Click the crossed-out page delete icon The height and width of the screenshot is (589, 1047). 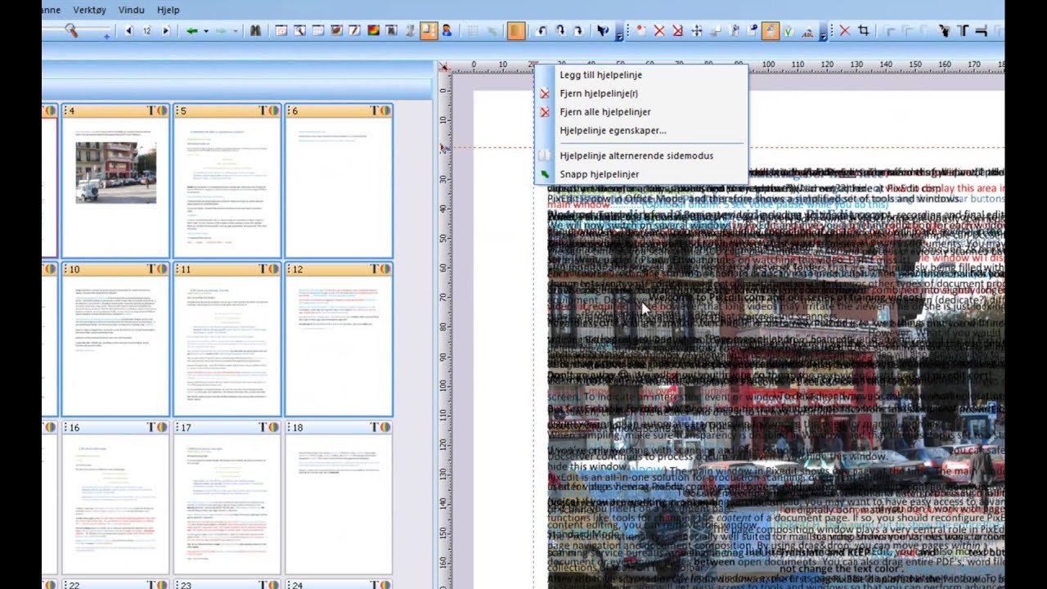(677, 30)
